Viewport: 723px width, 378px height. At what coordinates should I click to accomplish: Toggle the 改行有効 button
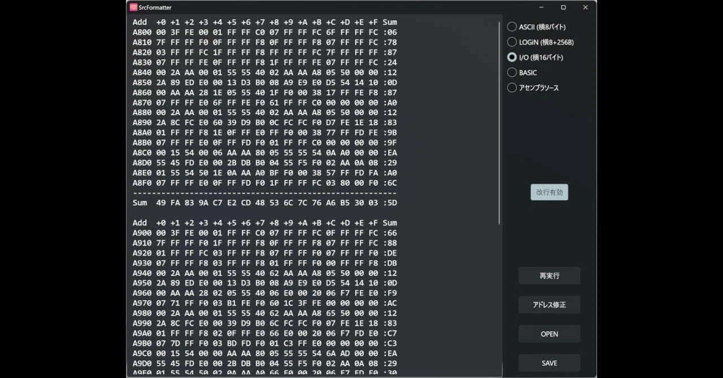549,192
